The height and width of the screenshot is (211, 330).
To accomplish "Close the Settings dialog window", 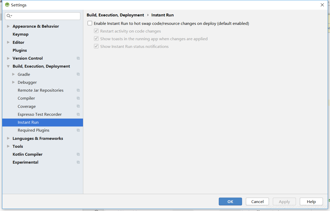I will click(x=322, y=5).
